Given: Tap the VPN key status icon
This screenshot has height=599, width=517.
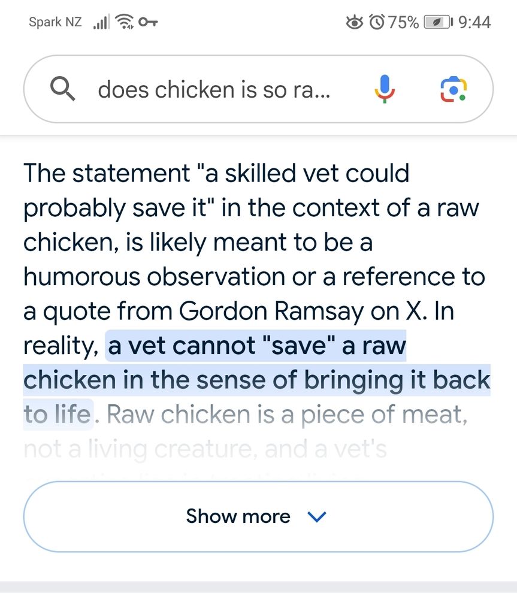Looking at the screenshot, I should coord(148,23).
